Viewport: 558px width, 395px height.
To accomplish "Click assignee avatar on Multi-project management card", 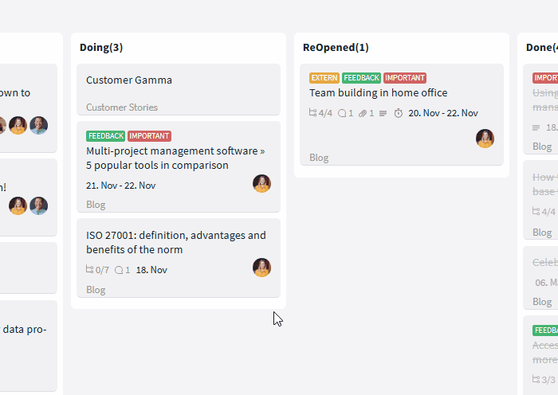I will coord(262,183).
